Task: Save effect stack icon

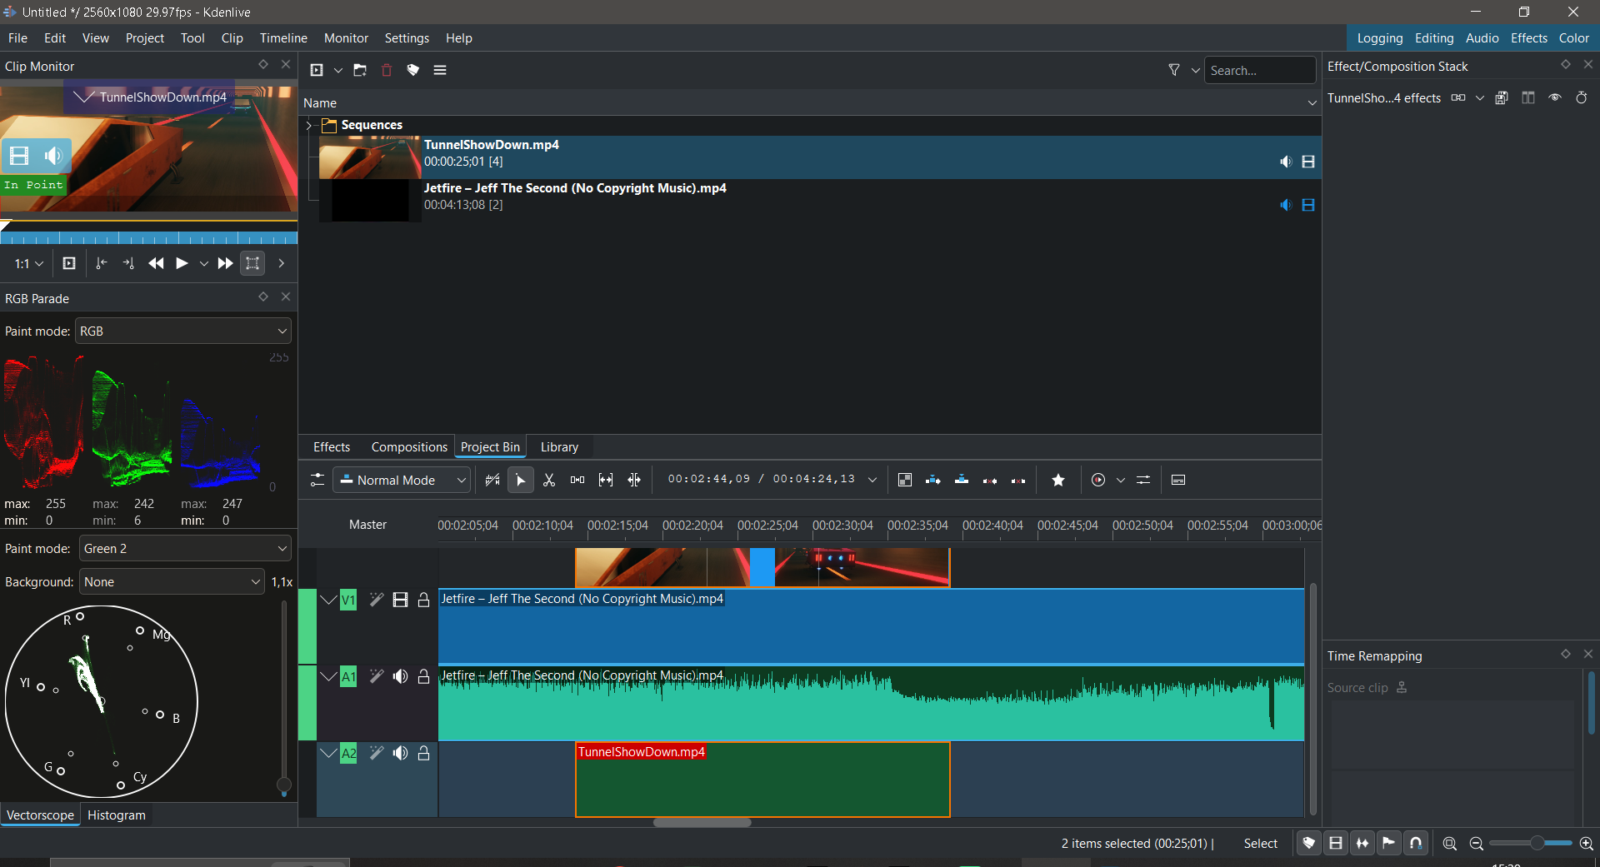Action: click(1502, 97)
